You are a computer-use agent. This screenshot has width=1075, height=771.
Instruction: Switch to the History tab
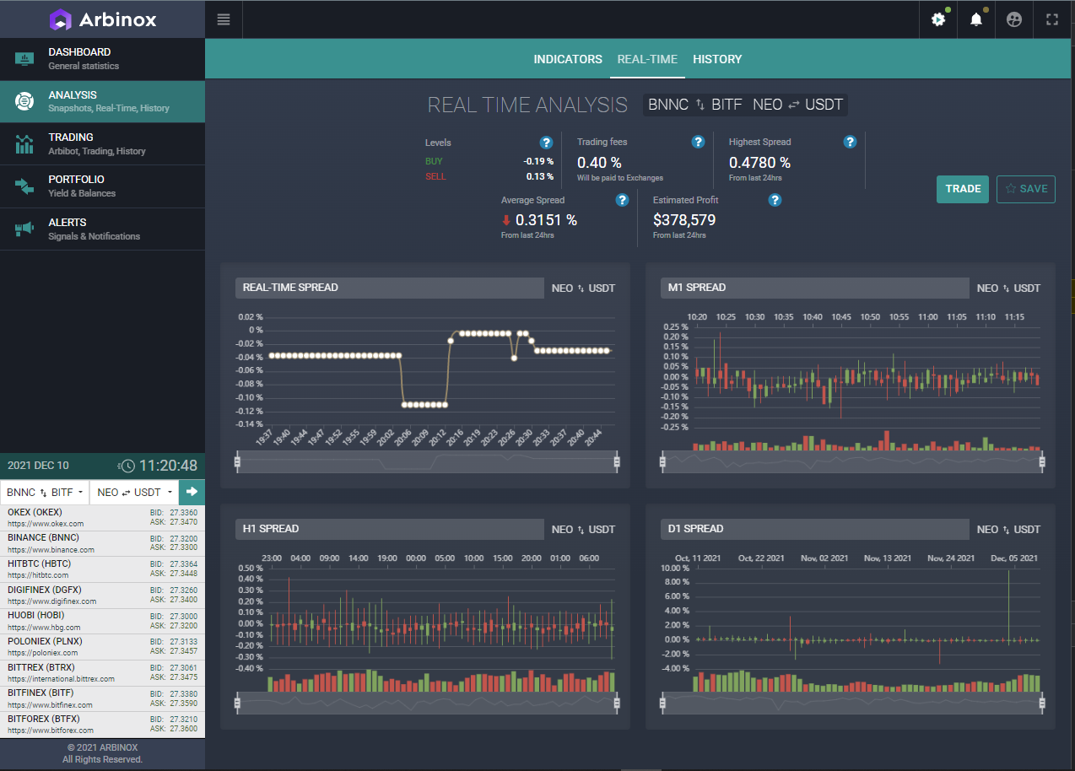(717, 59)
